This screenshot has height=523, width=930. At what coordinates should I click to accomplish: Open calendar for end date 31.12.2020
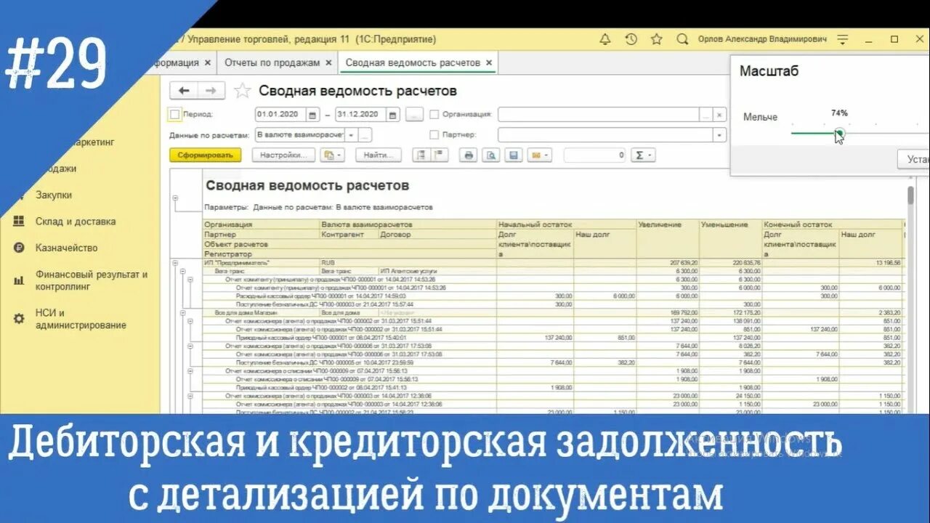[393, 115]
